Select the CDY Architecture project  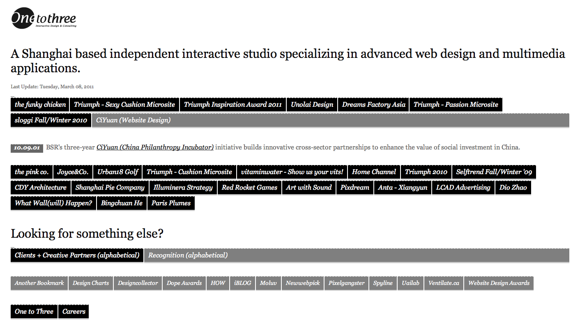[x=41, y=188]
